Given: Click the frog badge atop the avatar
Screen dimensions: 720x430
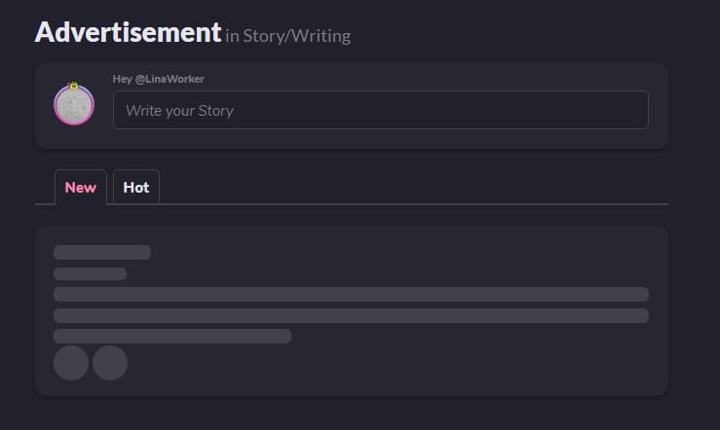Looking at the screenshot, I should pos(74,86).
